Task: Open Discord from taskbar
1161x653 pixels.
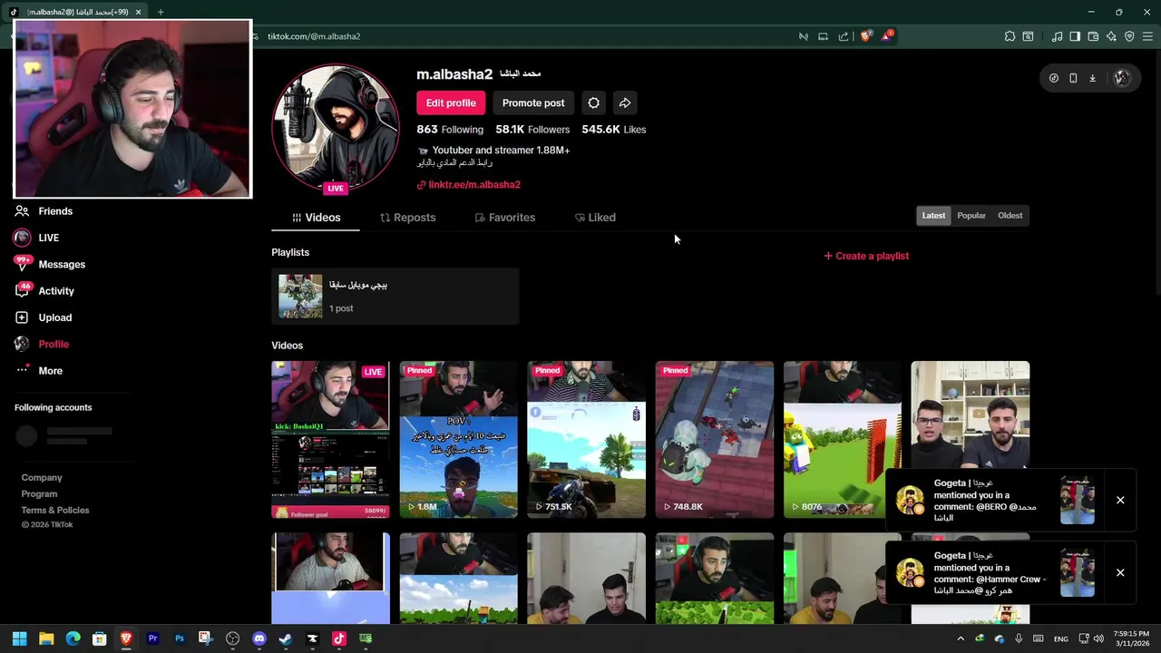Action: point(259,638)
